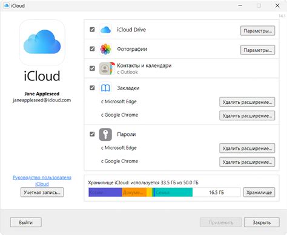Click the Выйти sign-out button
This screenshot has width=287, height=235.
pos(26,222)
